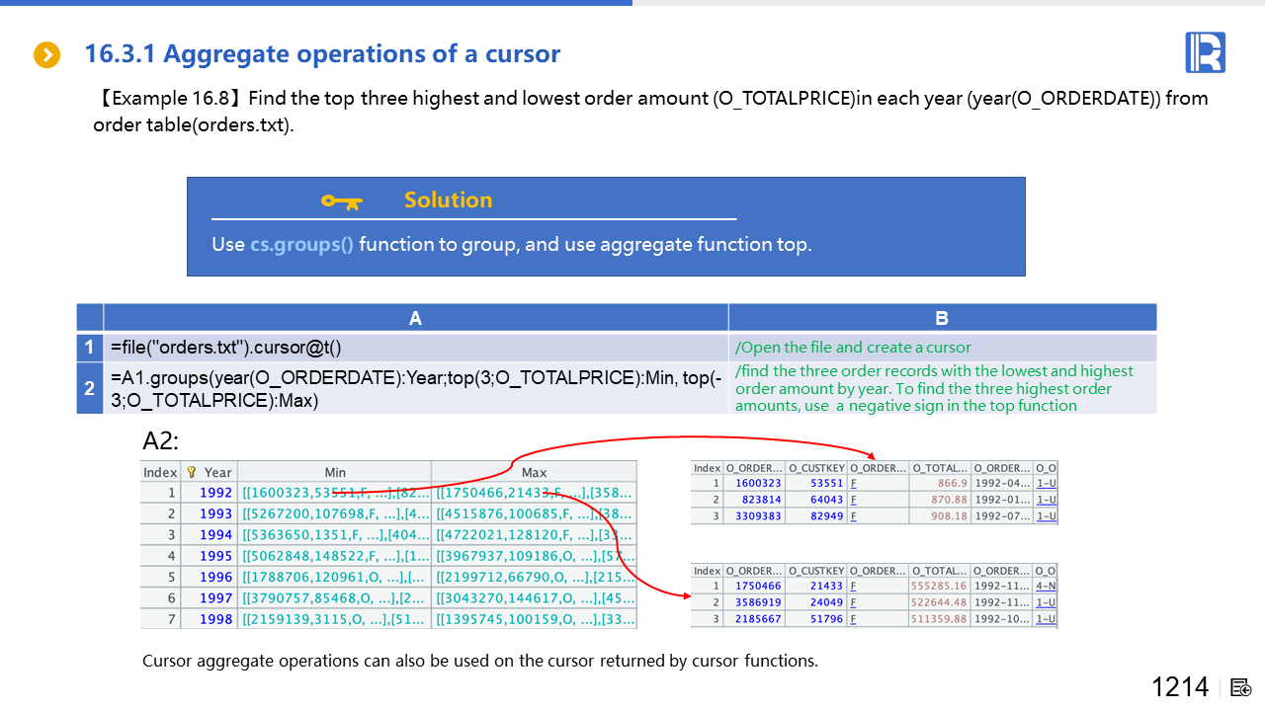
Task: Click the Min column header in A2 results
Action: click(x=335, y=472)
